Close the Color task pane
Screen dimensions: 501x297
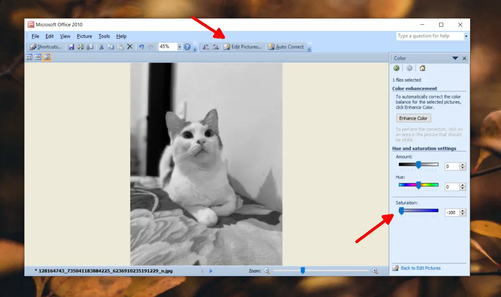(x=464, y=58)
